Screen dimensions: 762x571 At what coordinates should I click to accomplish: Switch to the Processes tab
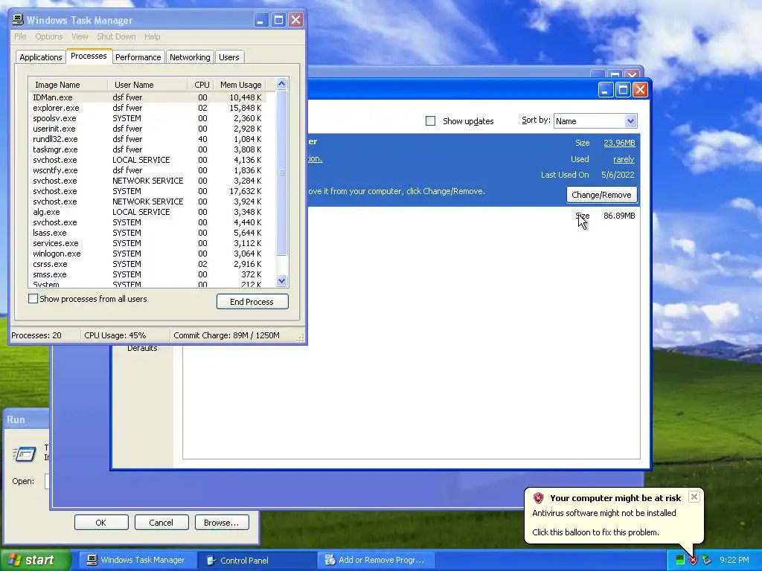coord(89,56)
